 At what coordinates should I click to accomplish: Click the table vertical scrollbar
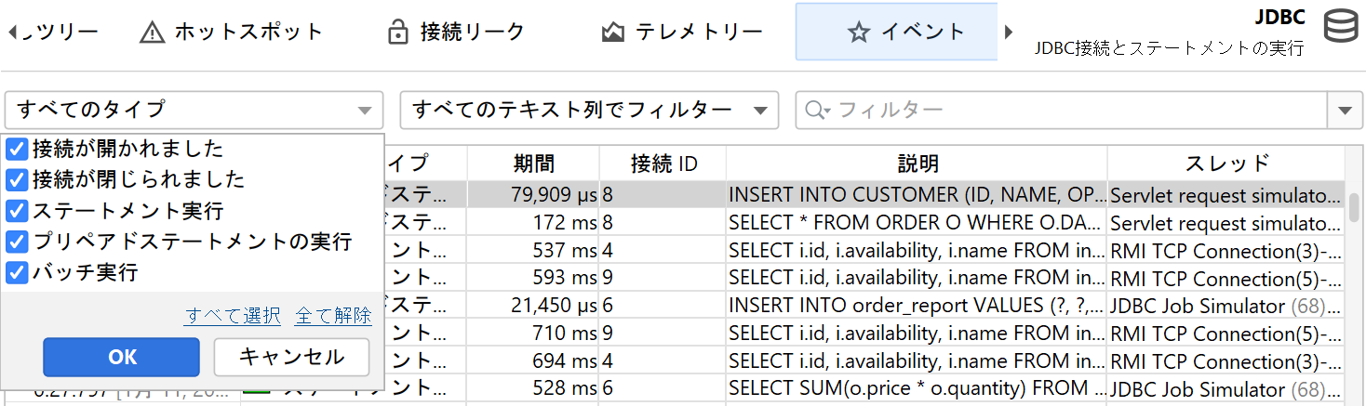1354,208
